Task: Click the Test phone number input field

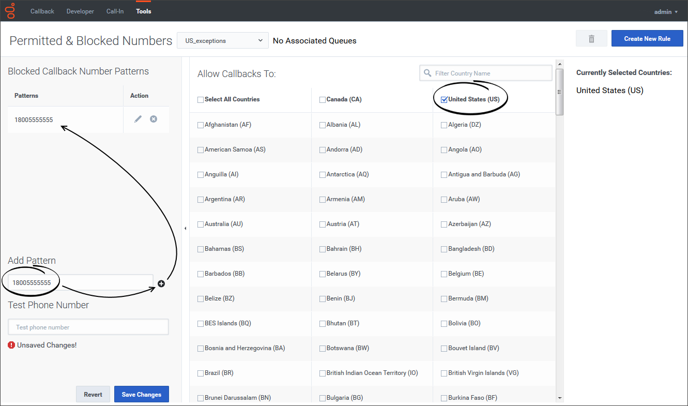Action: [x=88, y=327]
